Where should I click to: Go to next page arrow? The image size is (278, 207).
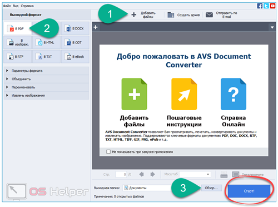[152, 174]
